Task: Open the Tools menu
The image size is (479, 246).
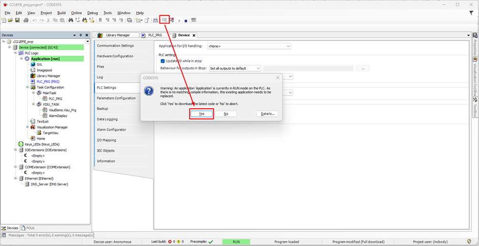Action: click(108, 13)
